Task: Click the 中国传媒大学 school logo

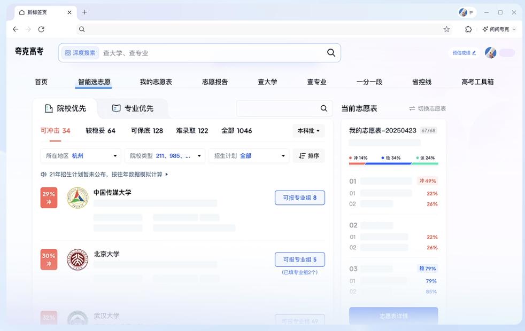Action: (77, 198)
